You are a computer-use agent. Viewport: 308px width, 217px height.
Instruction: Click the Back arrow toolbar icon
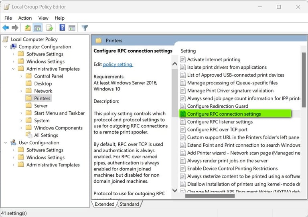pos(6,28)
